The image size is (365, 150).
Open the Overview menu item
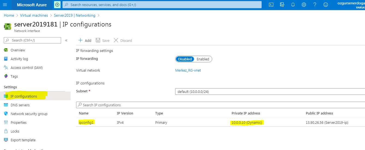pos(18,50)
